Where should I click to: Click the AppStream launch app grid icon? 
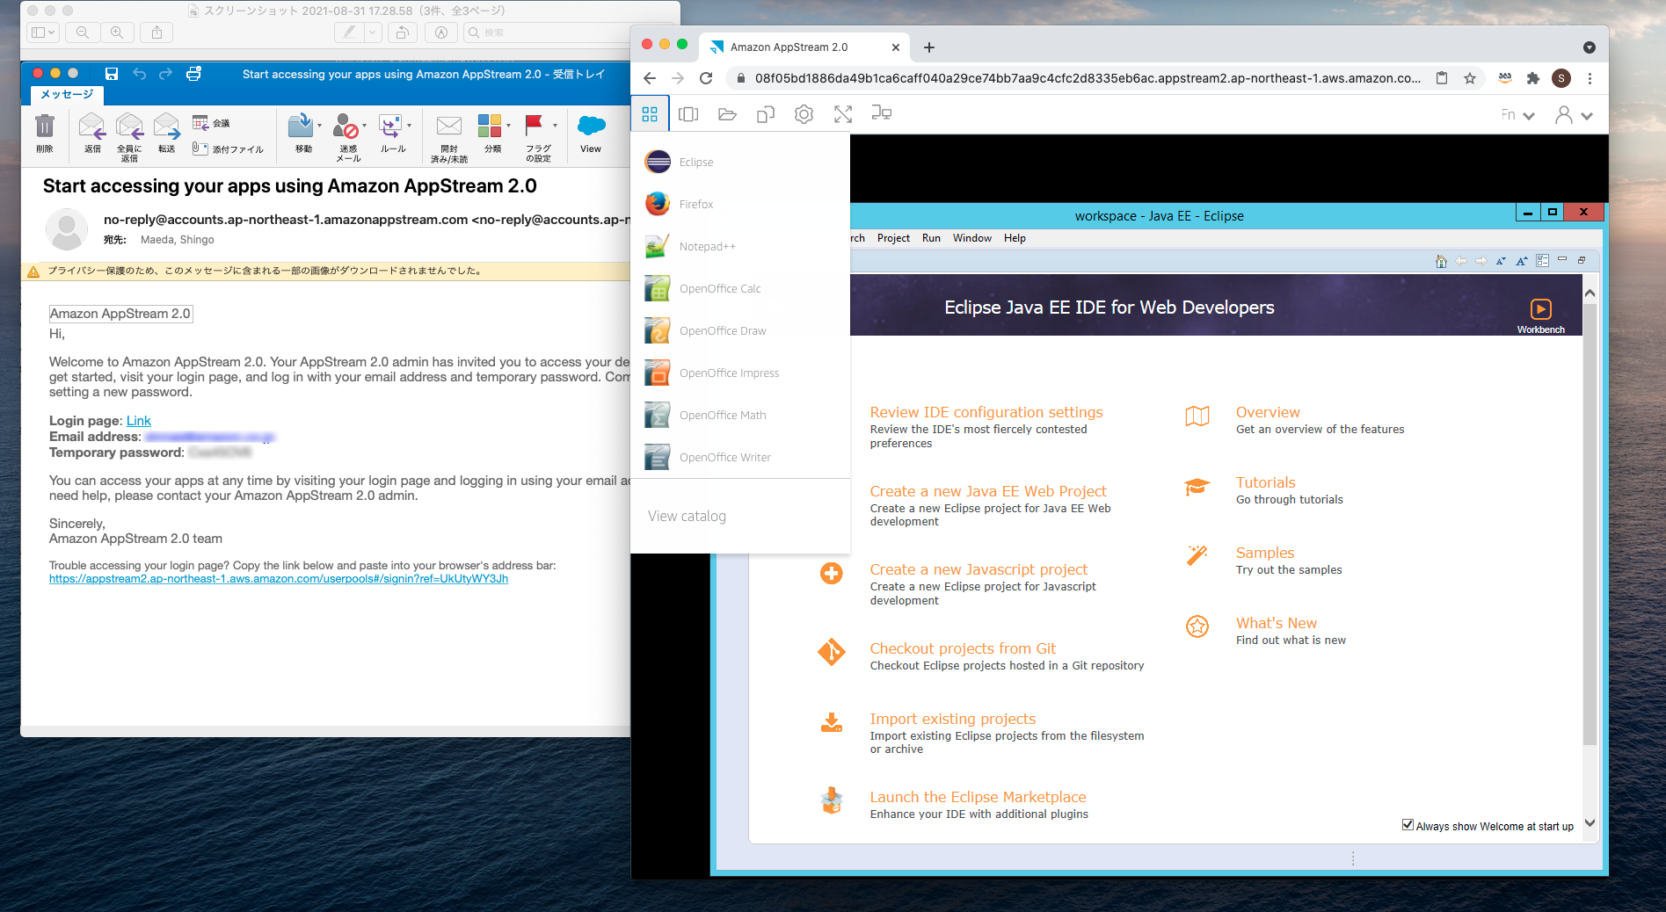(x=650, y=114)
